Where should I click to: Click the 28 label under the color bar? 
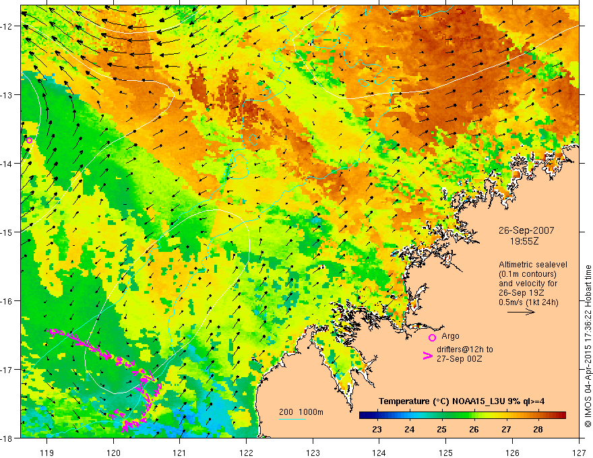pos(538,429)
